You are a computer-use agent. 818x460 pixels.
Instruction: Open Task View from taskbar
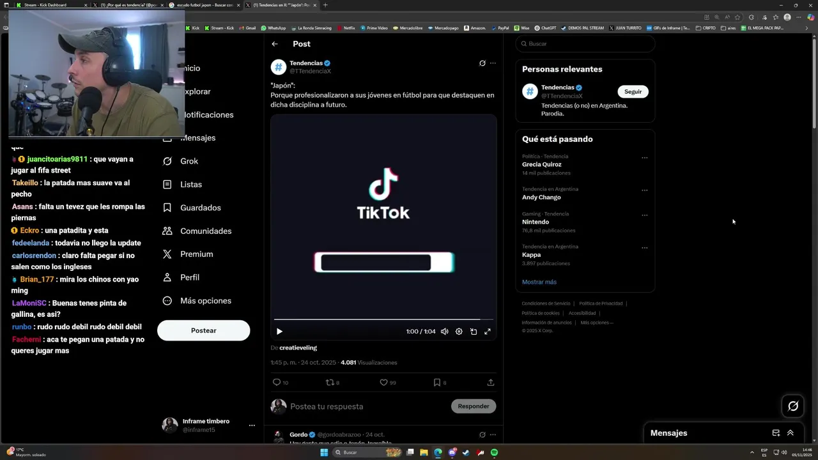[410, 452]
